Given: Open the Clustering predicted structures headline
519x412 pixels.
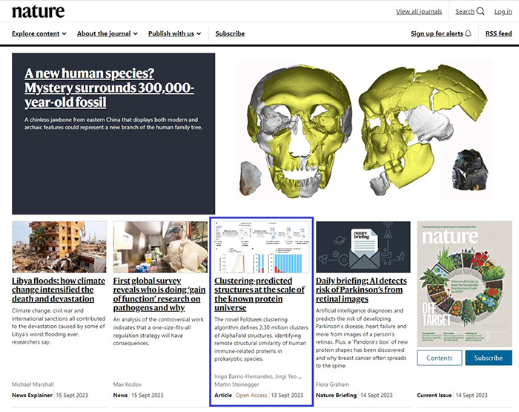Looking at the screenshot, I should pos(259,294).
